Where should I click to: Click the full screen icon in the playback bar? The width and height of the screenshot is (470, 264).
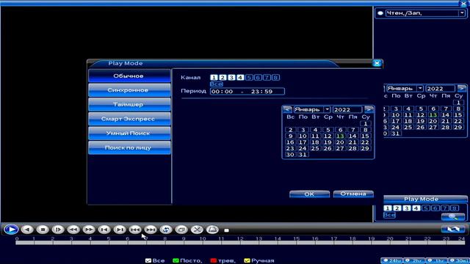click(x=181, y=230)
